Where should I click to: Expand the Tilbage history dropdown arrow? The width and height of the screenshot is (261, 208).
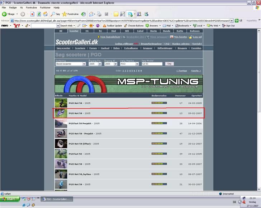[17, 14]
